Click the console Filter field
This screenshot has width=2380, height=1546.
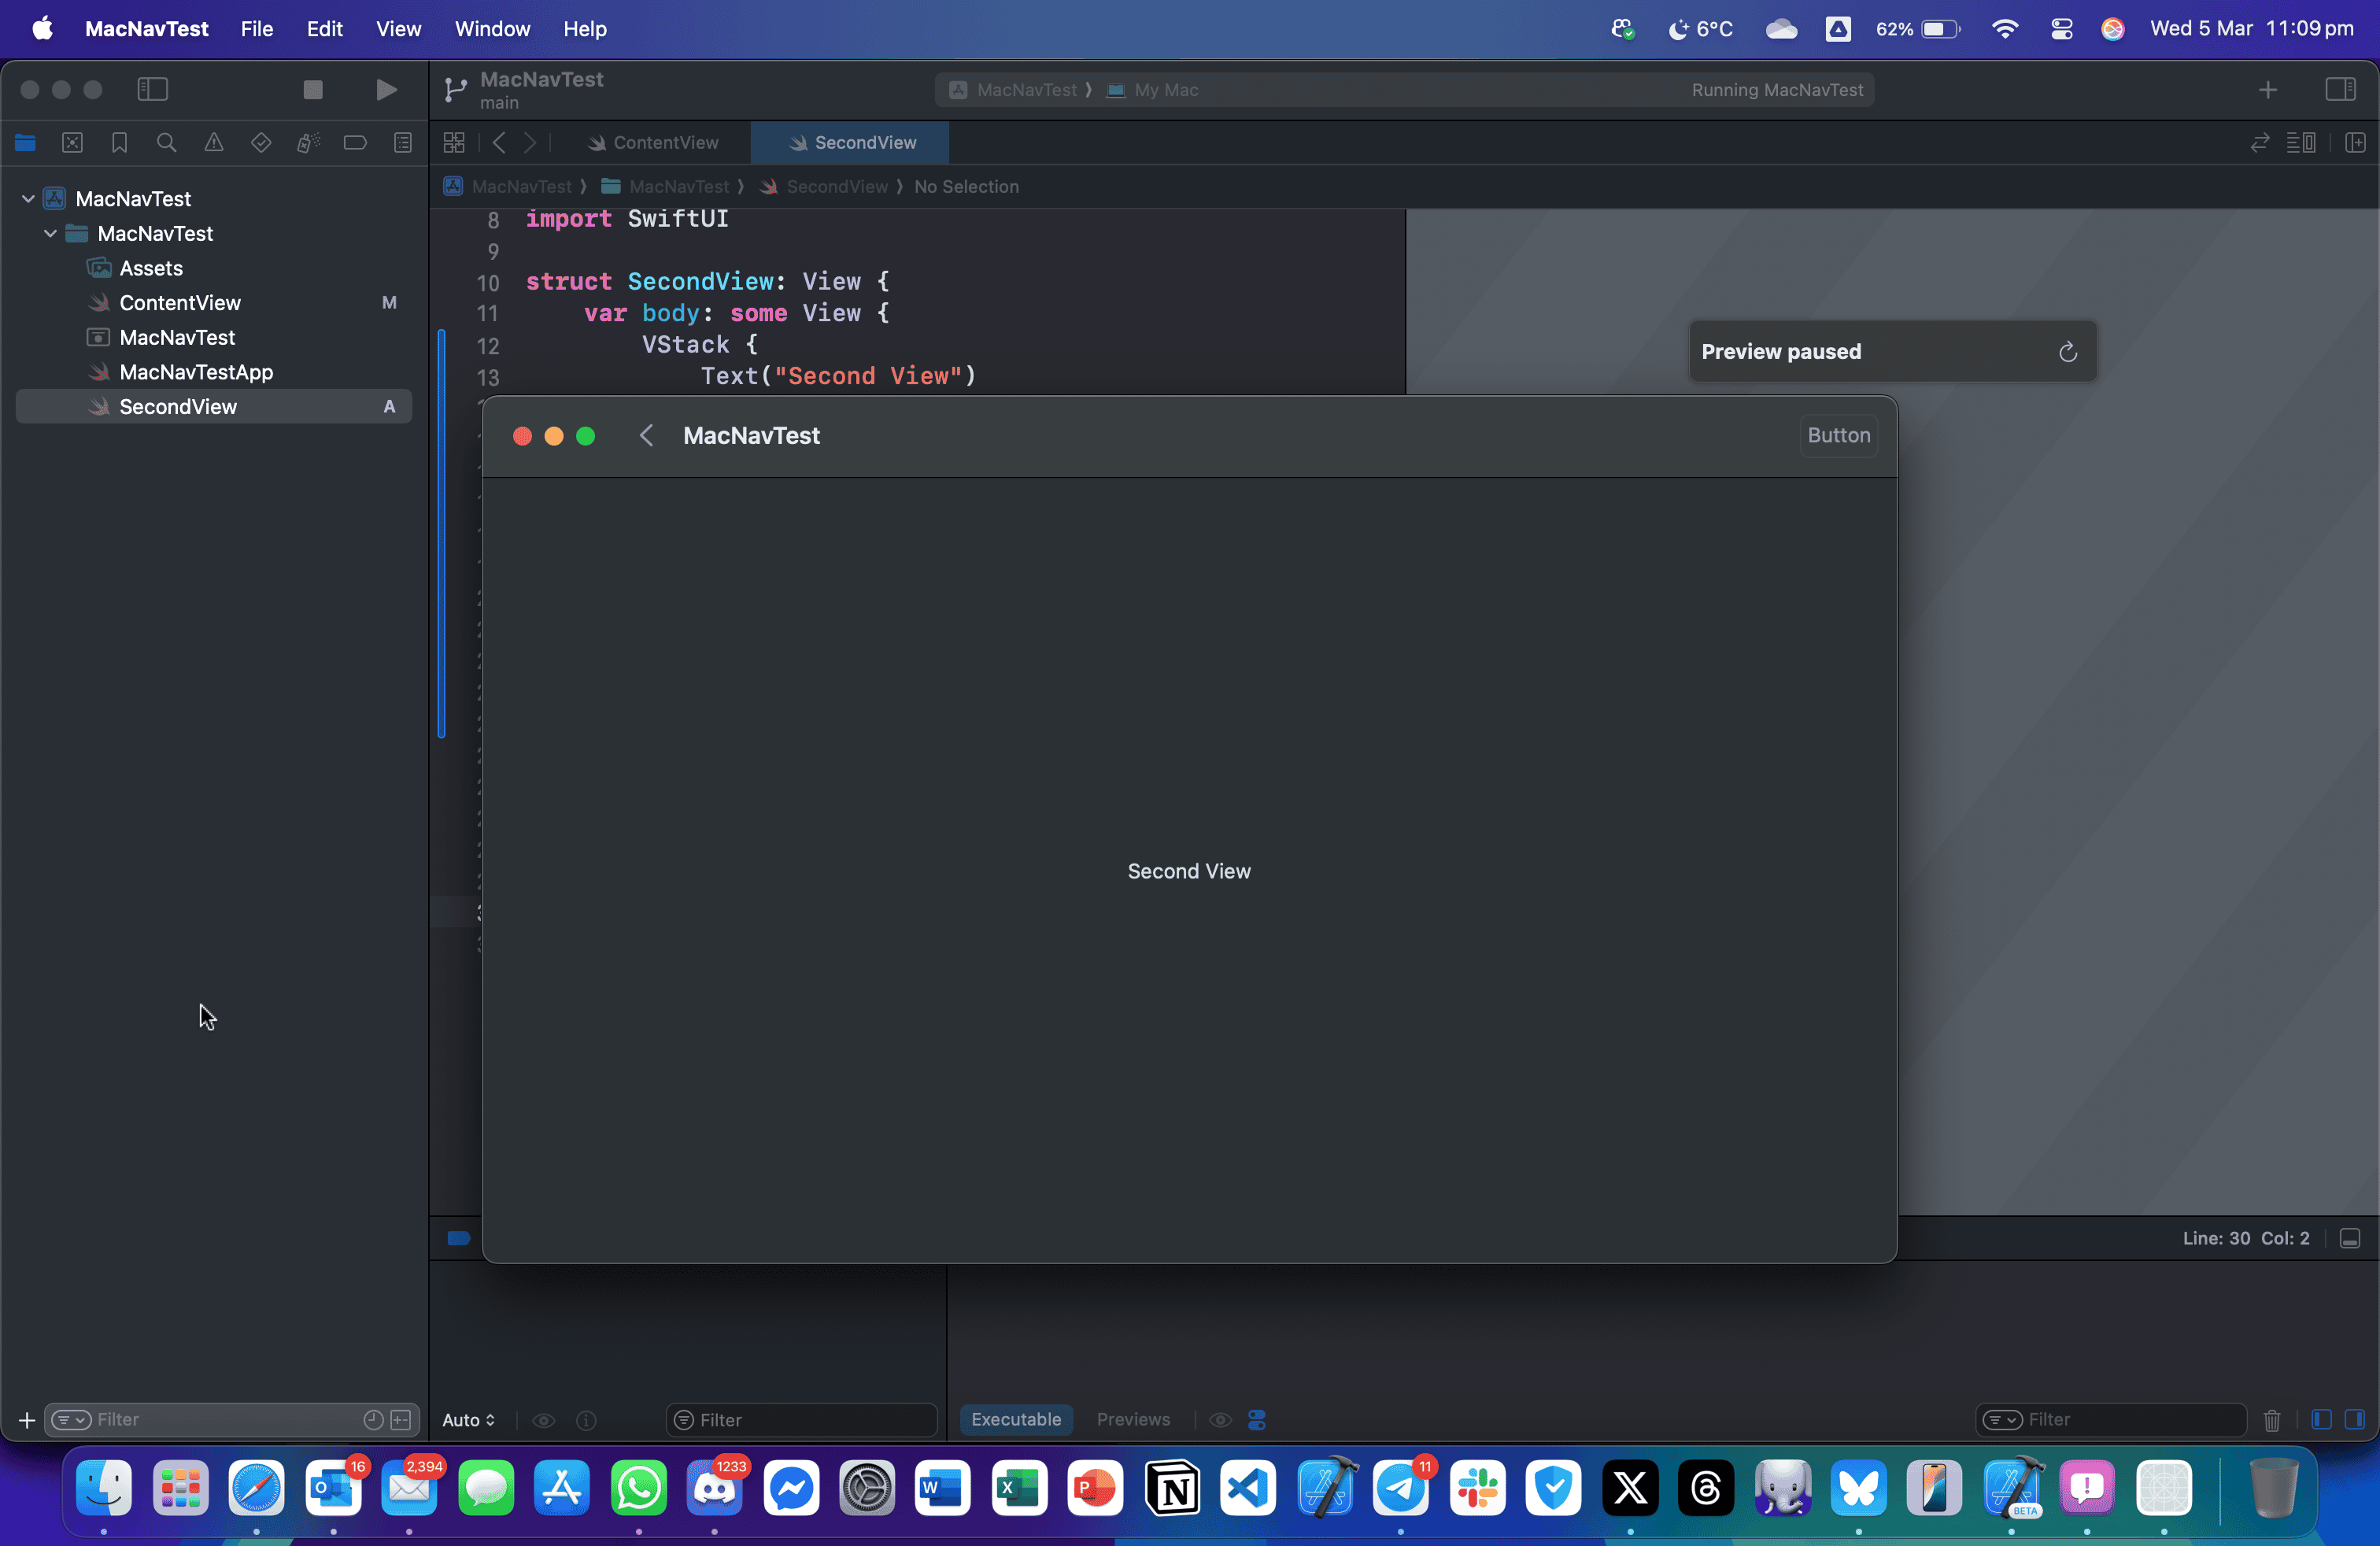2111,1420
